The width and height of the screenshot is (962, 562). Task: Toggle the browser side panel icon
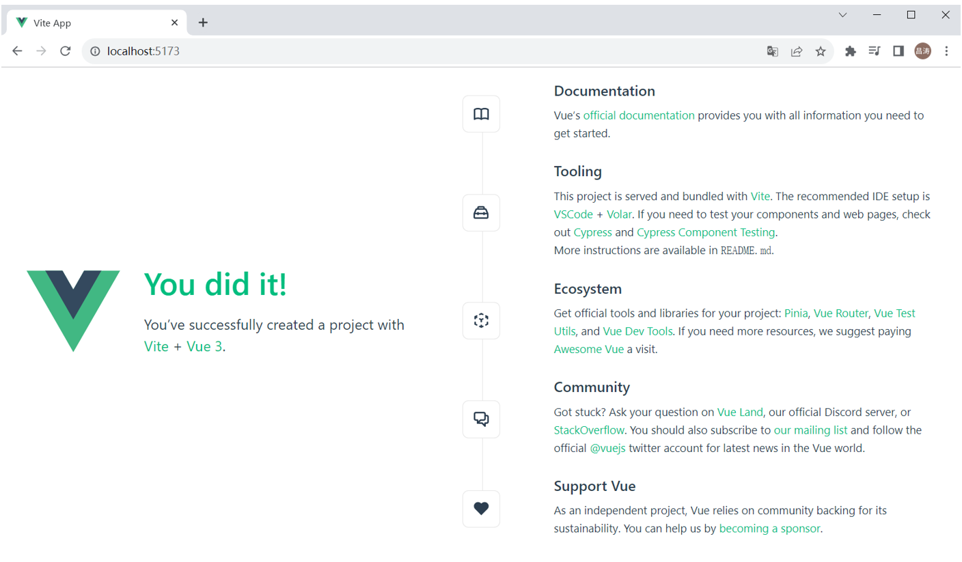pos(898,51)
